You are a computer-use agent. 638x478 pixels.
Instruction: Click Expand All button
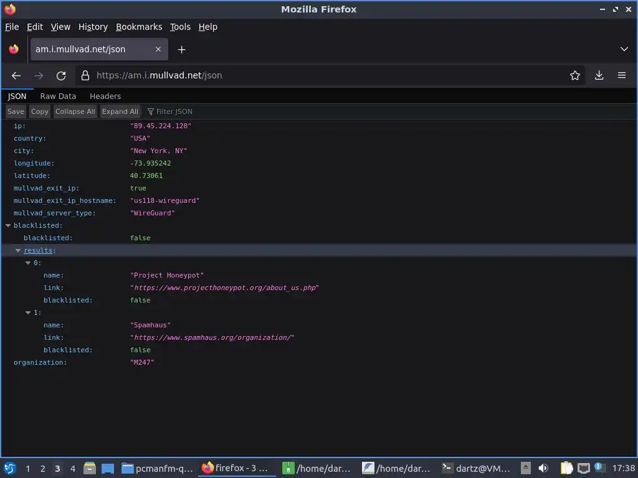pyautogui.click(x=120, y=111)
